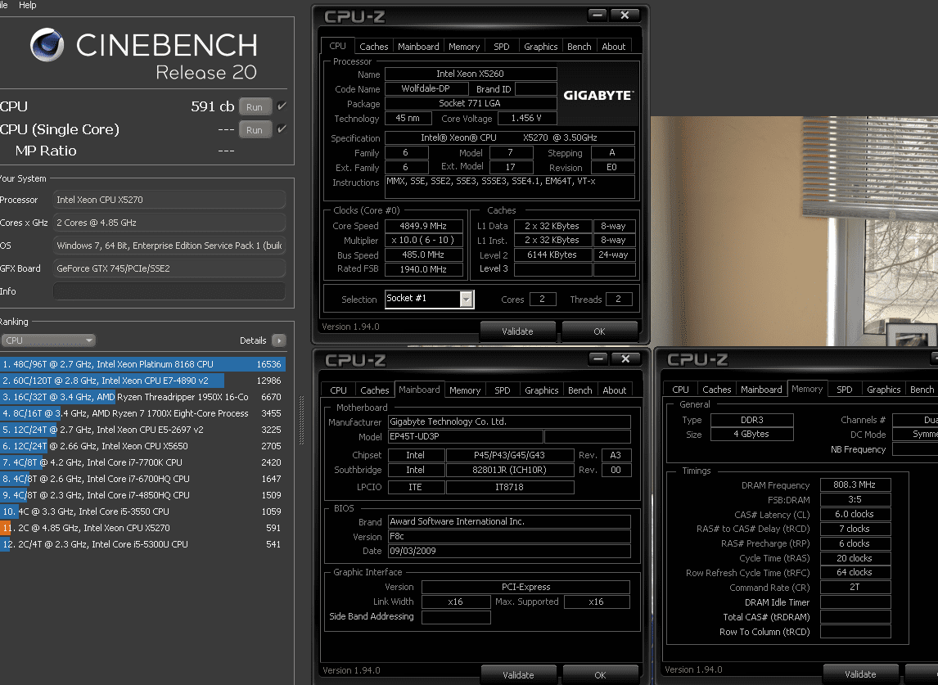938x685 pixels.
Task: Select the Core i7-7700K ranking row
Action: [x=142, y=462]
